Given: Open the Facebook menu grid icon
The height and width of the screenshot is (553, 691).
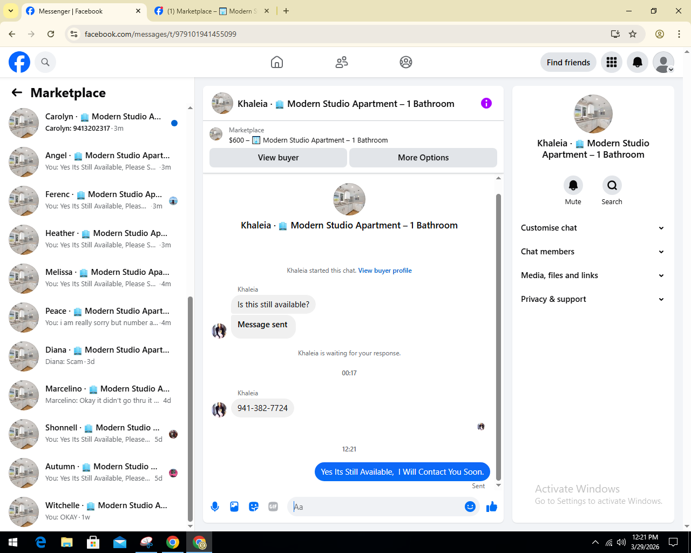Looking at the screenshot, I should [612, 62].
